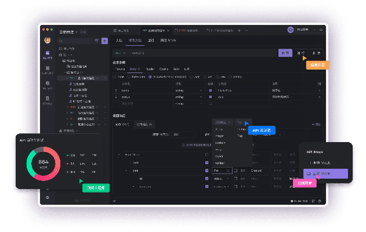Expand the DEL endpoint row in the tree
Viewport: 366px width, 232px height.
coord(67,118)
